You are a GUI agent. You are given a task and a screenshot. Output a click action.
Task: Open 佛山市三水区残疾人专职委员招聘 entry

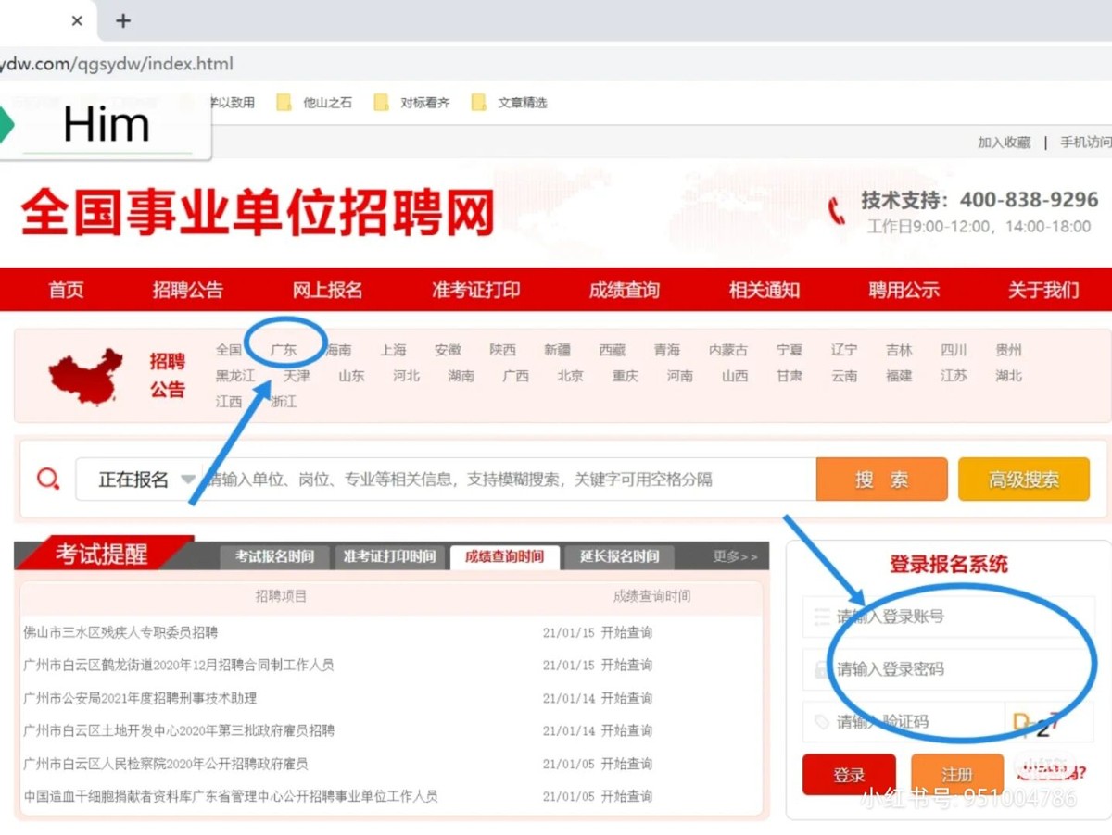click(120, 632)
